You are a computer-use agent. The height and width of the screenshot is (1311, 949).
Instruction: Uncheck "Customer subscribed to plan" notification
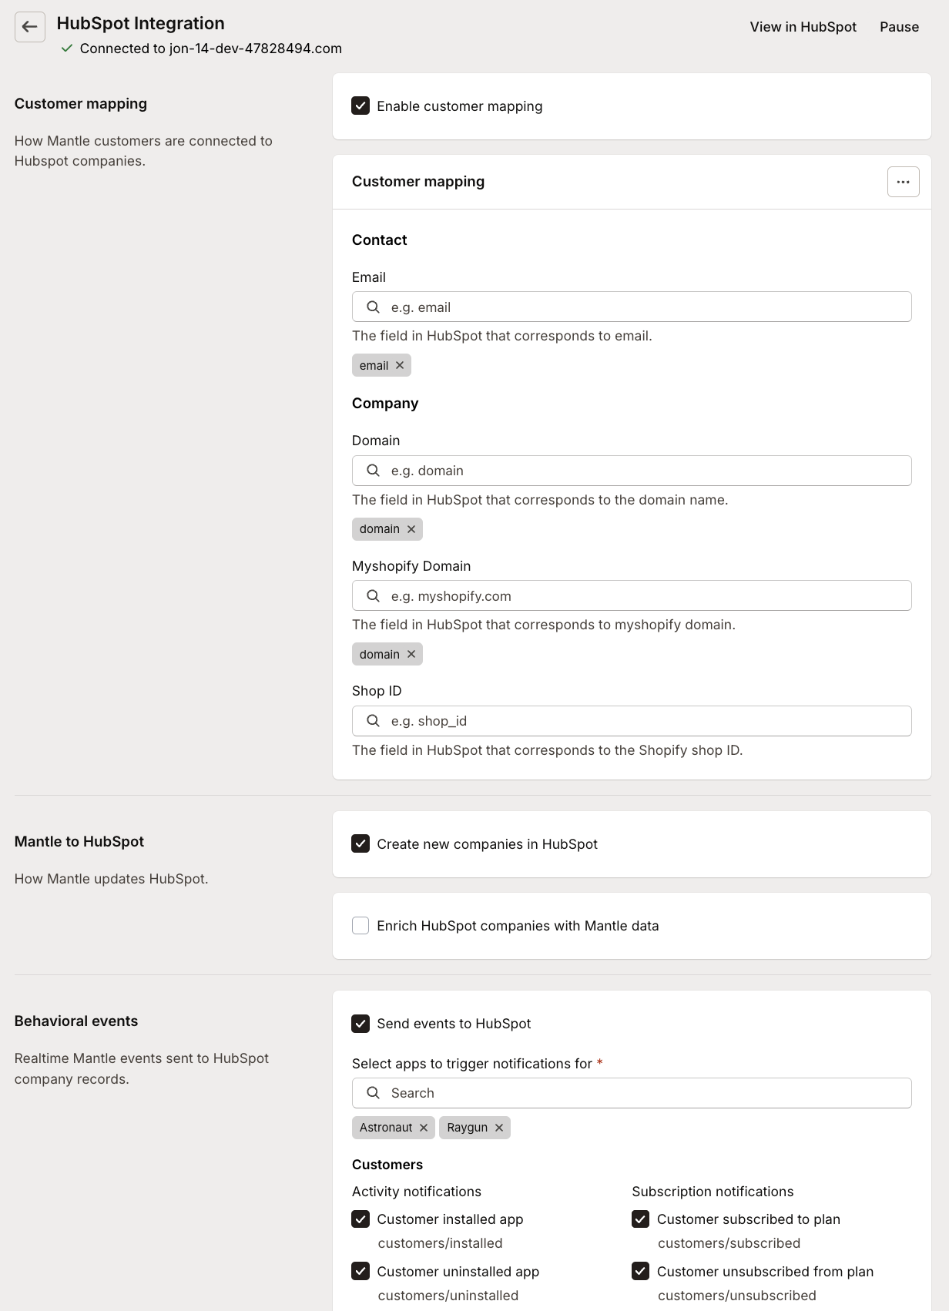[x=640, y=1219]
